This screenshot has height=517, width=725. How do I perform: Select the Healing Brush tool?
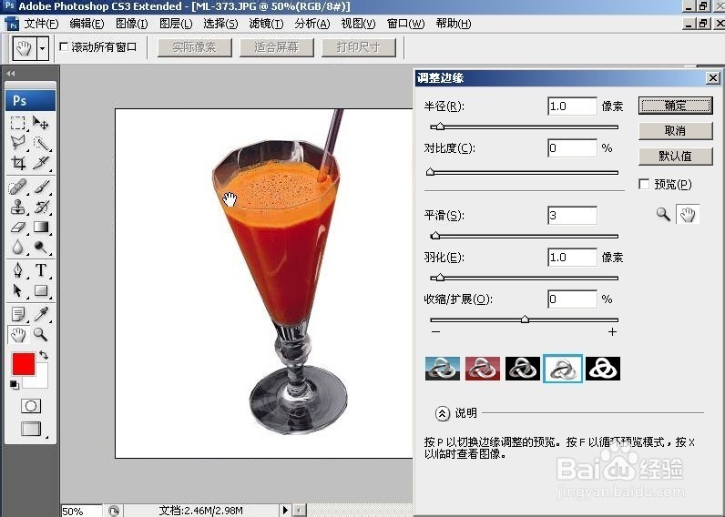coord(17,188)
